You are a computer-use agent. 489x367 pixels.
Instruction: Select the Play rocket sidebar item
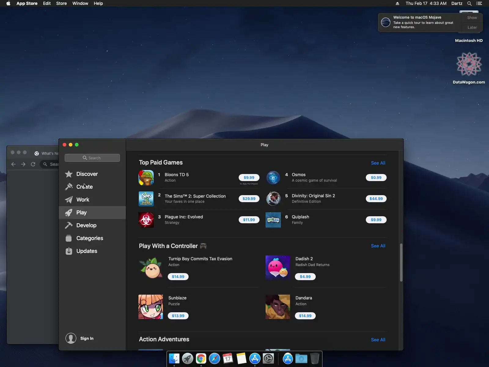pyautogui.click(x=92, y=213)
